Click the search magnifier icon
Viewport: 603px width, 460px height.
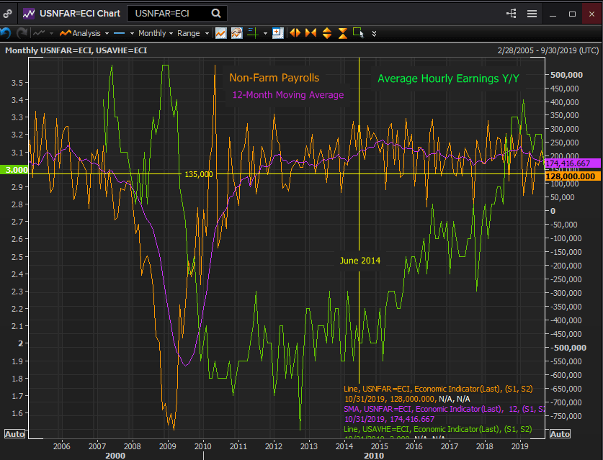click(x=216, y=13)
